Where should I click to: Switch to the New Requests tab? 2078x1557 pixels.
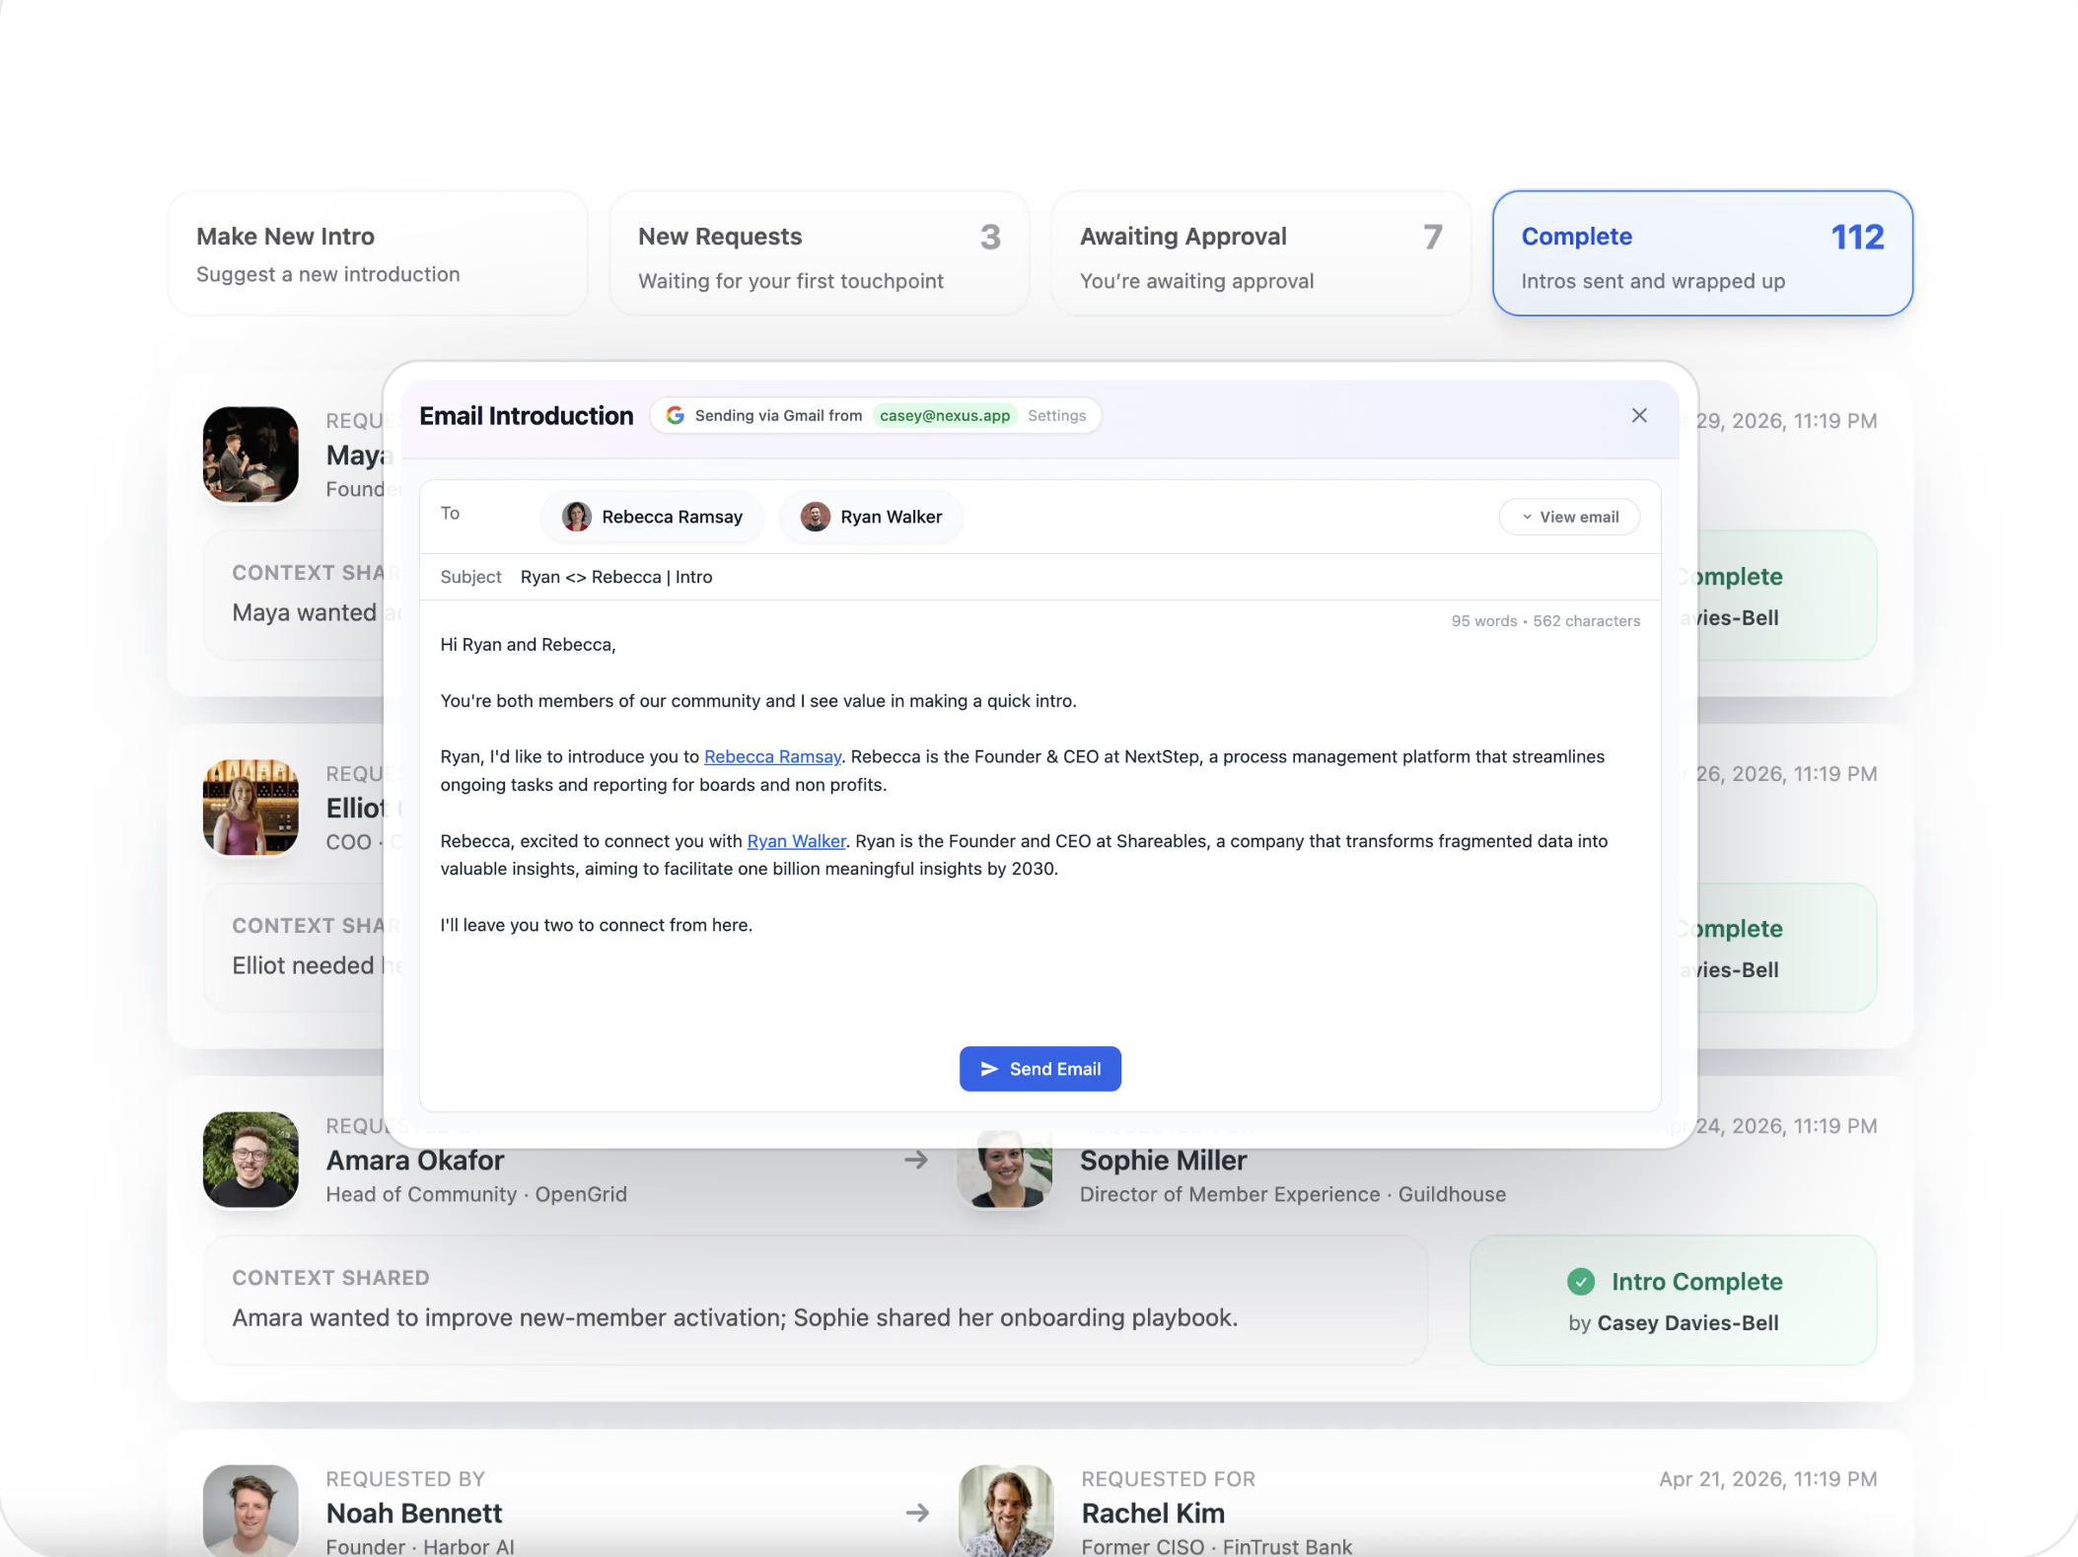click(x=820, y=253)
